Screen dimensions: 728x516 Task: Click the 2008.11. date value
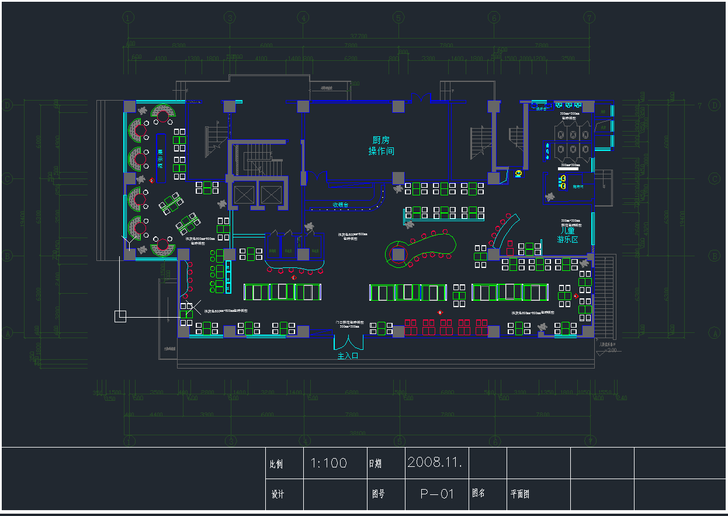click(435, 462)
